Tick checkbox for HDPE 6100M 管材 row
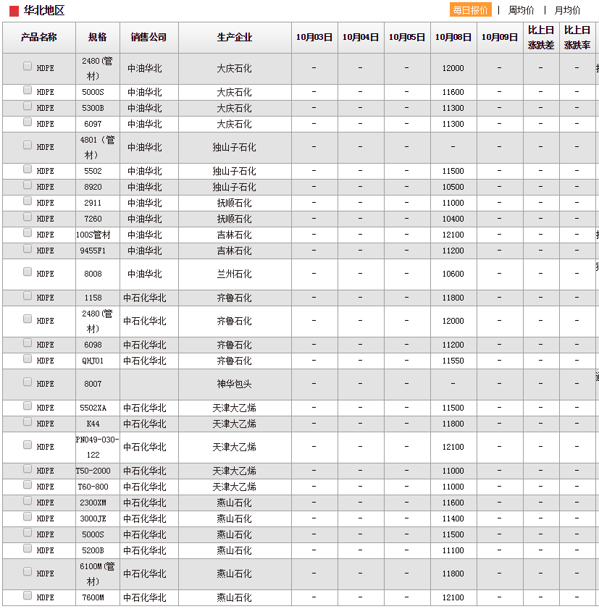Image resolution: width=599 pixels, height=609 pixels. (28, 571)
